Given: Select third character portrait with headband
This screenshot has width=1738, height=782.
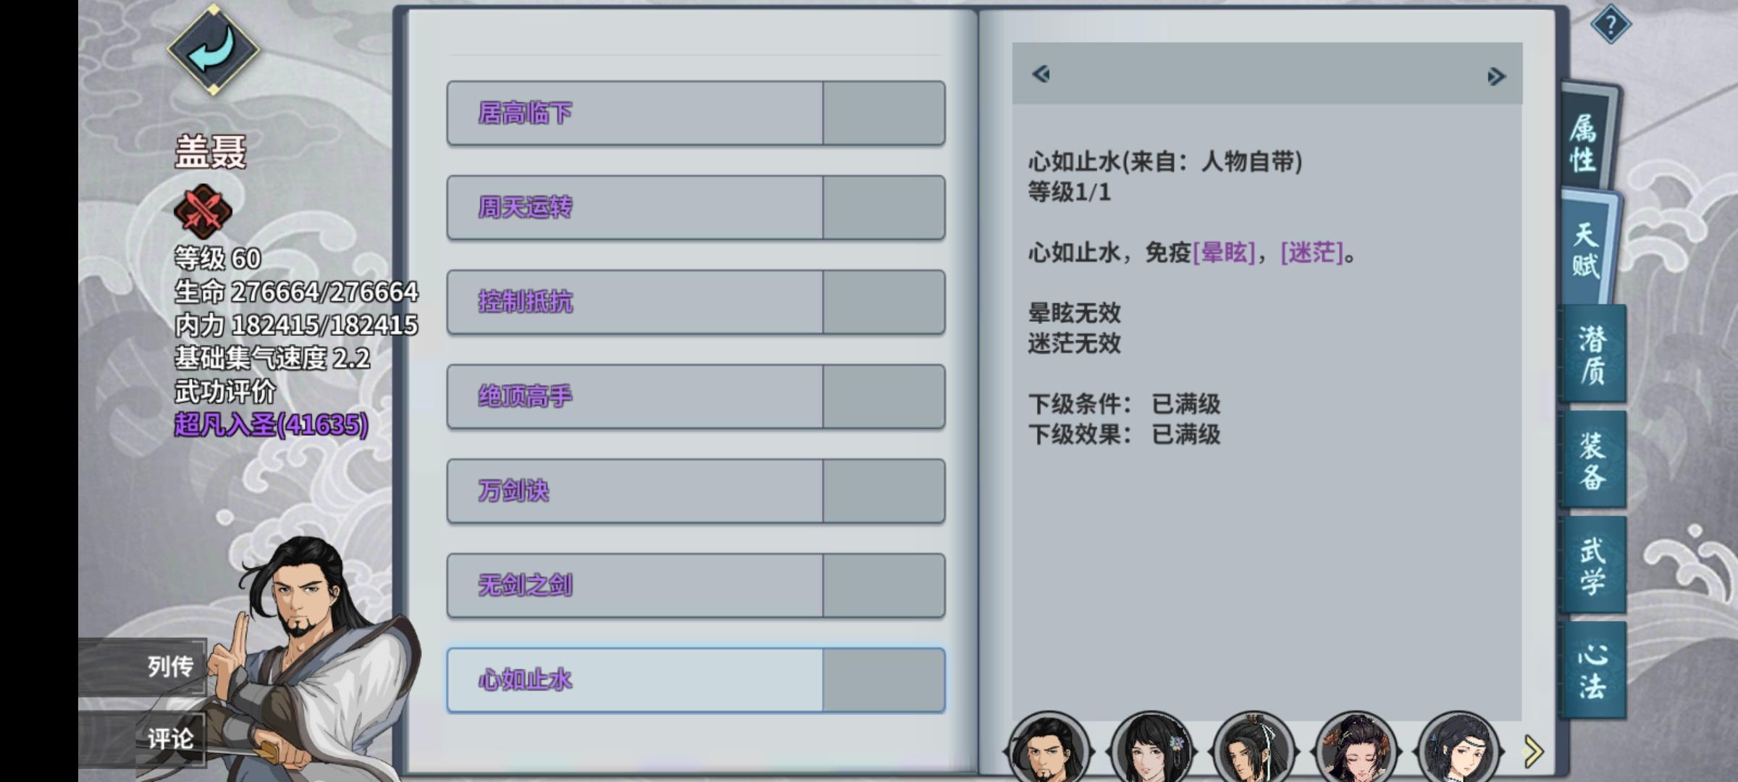Looking at the screenshot, I should pyautogui.click(x=1254, y=747).
